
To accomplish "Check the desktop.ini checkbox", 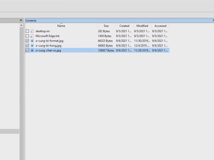I will coord(27,31).
